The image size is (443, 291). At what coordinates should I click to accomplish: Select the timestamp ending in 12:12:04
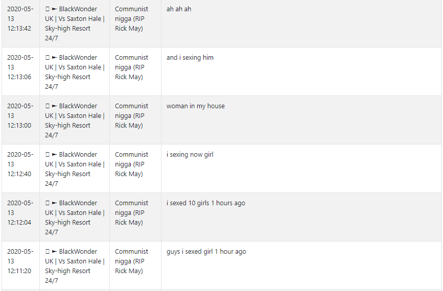coord(20,212)
